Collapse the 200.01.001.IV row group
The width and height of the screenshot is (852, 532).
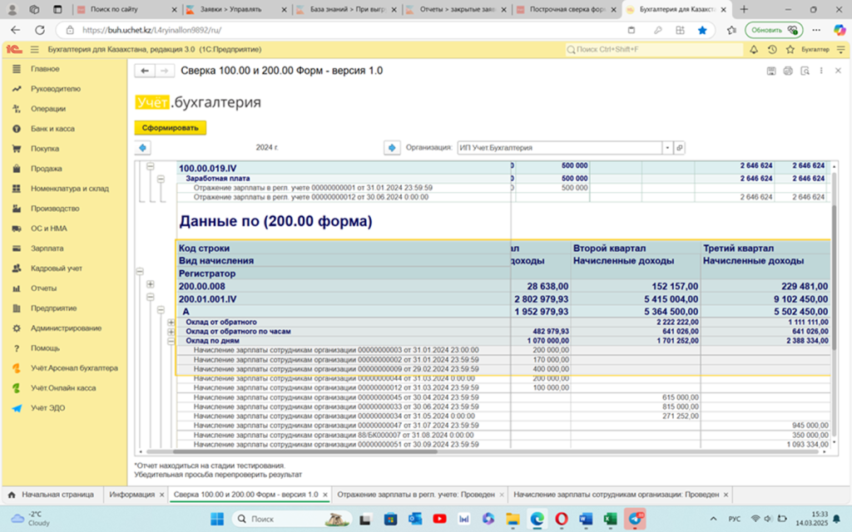tap(151, 298)
